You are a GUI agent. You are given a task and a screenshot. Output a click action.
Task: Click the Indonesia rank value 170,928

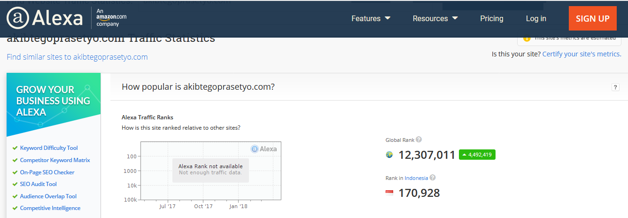[x=419, y=193]
